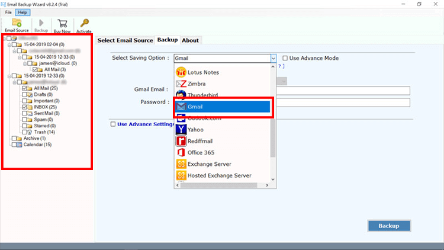Click horizontal scrollbar thumb in options list
The height and width of the screenshot is (250, 444).
218,185
